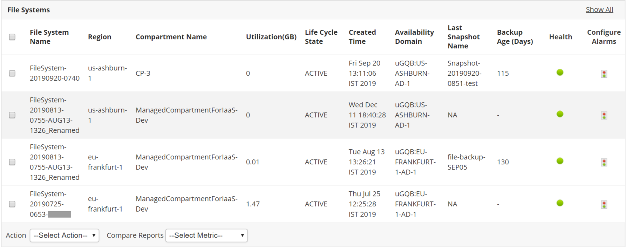Open alarm configuration for the Wed Dec 11 file system
Image resolution: width=626 pixels, height=247 pixels.
(x=604, y=115)
